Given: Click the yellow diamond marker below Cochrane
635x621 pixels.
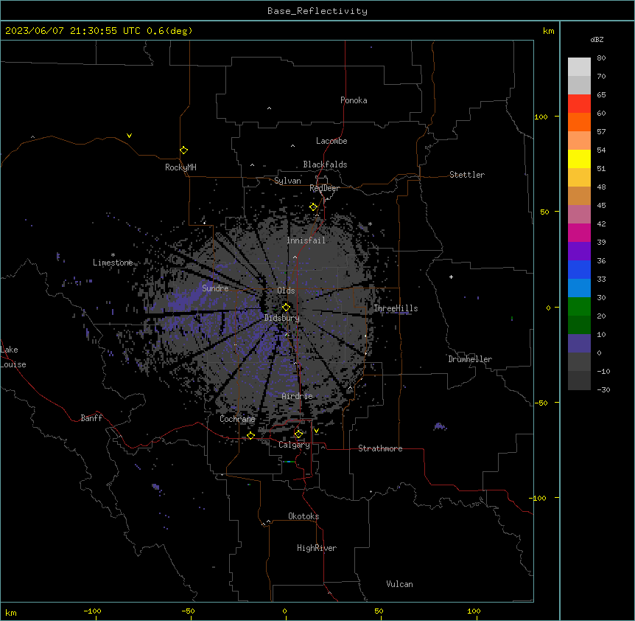Looking at the screenshot, I should pos(250,435).
